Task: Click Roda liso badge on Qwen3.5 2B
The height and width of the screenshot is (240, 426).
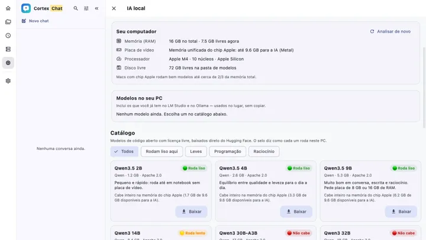Action: 194,168
